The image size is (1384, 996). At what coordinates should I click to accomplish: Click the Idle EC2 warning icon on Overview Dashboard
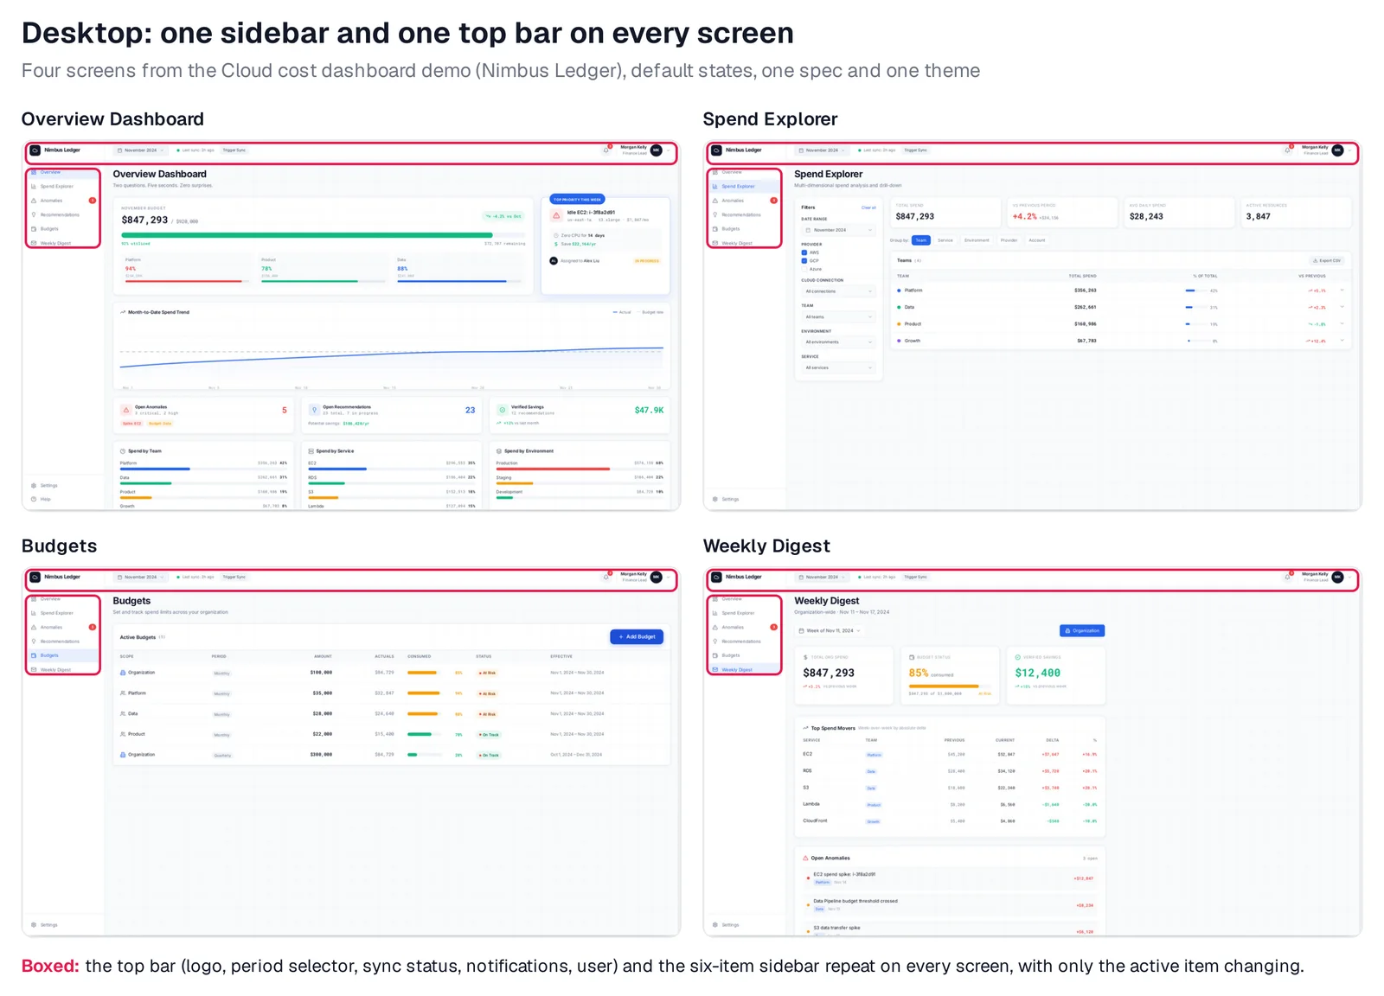pos(556,215)
